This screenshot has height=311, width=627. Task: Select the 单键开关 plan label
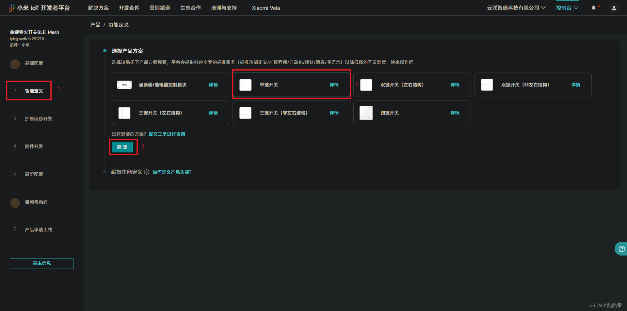[x=269, y=85]
